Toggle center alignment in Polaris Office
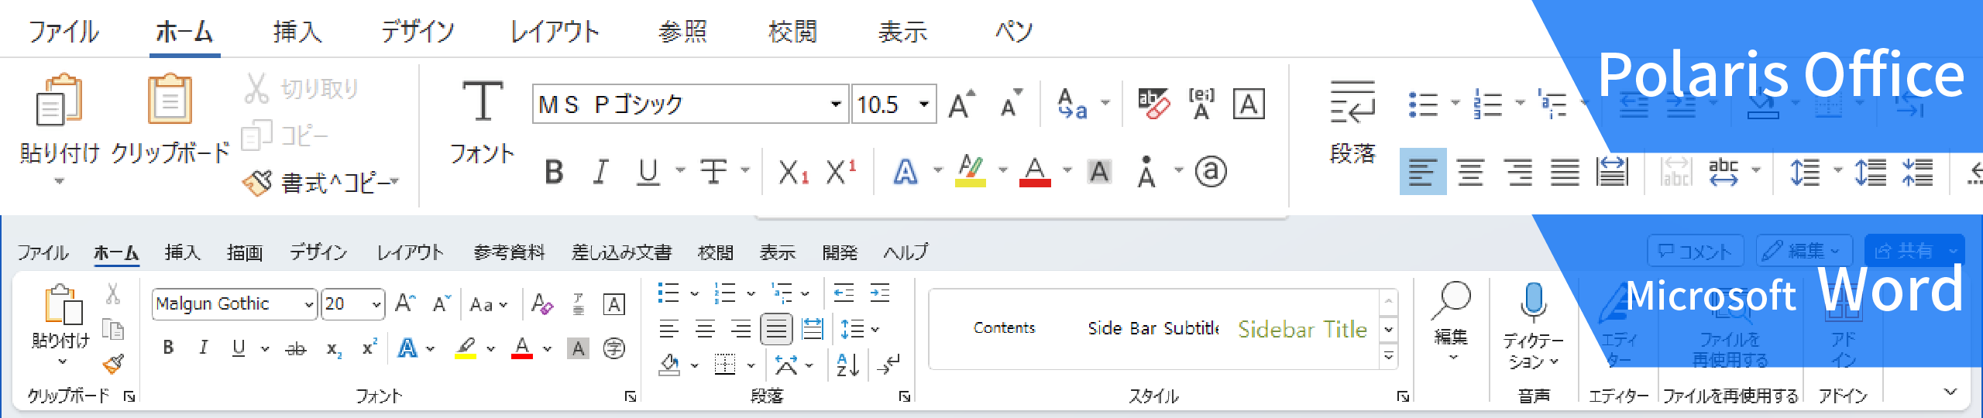This screenshot has width=1983, height=418. [1470, 172]
